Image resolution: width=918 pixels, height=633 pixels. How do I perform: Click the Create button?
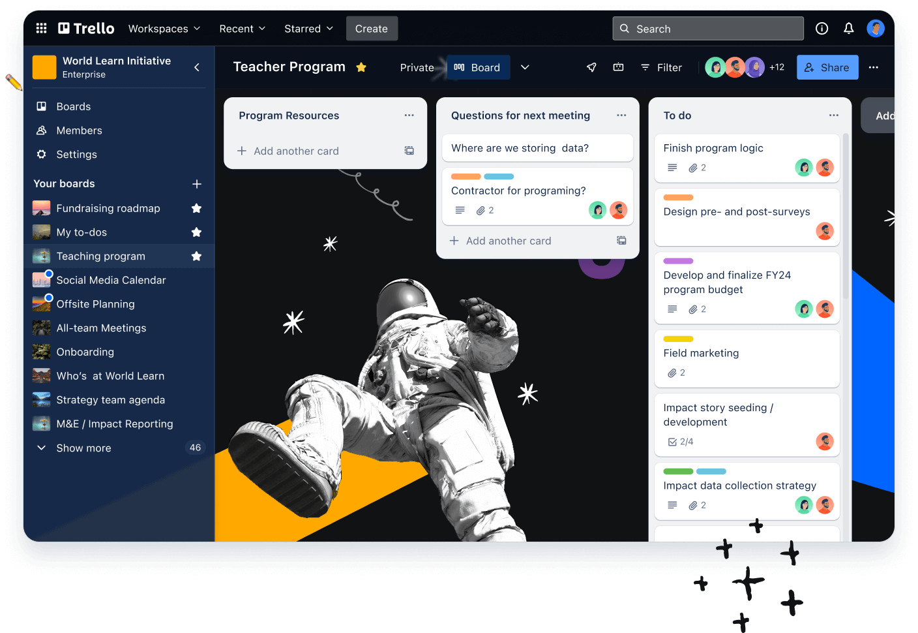[x=372, y=29]
